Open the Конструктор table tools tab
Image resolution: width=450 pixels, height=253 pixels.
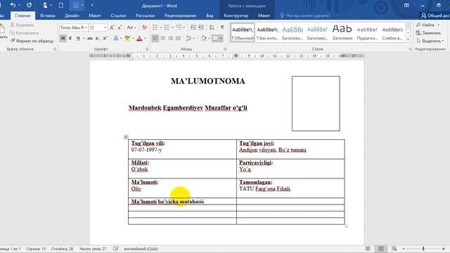[x=236, y=15]
